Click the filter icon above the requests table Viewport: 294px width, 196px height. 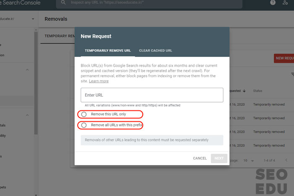(x=292, y=74)
